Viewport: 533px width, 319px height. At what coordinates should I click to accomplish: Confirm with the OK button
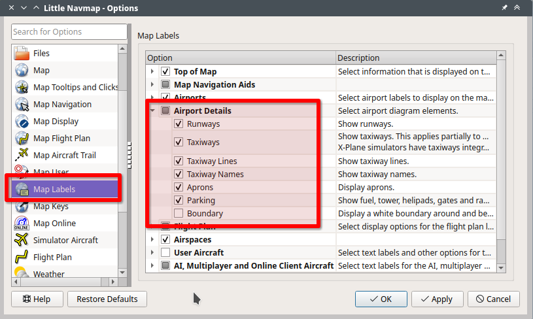(381, 299)
